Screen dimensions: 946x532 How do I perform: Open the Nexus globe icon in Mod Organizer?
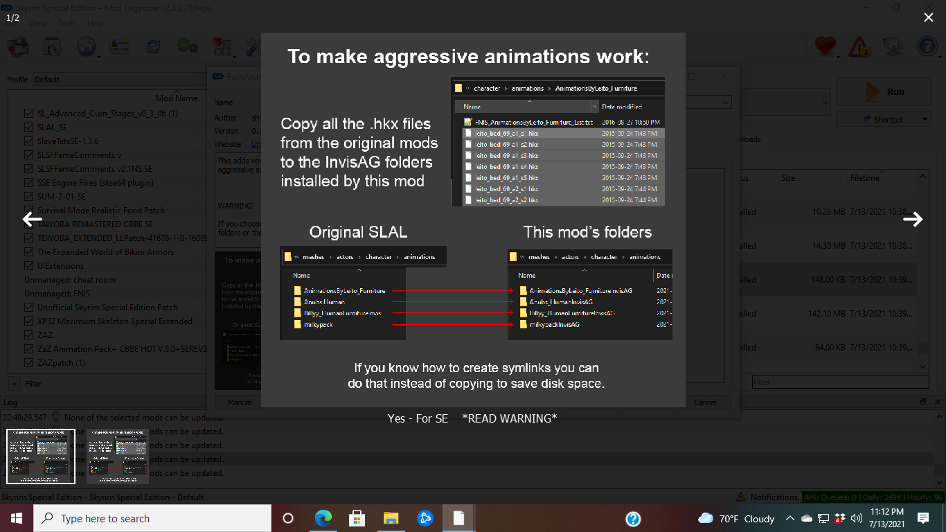pyautogui.click(x=86, y=46)
